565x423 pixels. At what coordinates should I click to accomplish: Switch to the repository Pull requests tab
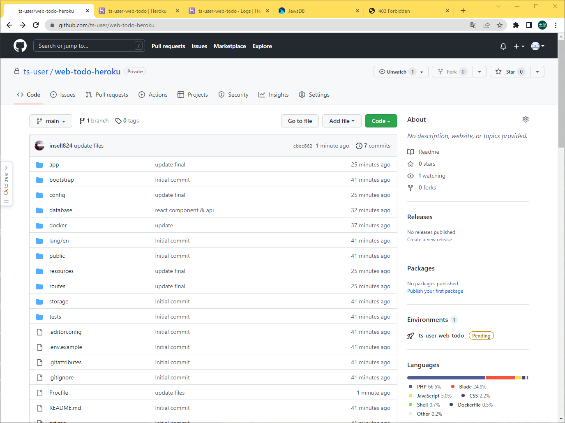107,95
